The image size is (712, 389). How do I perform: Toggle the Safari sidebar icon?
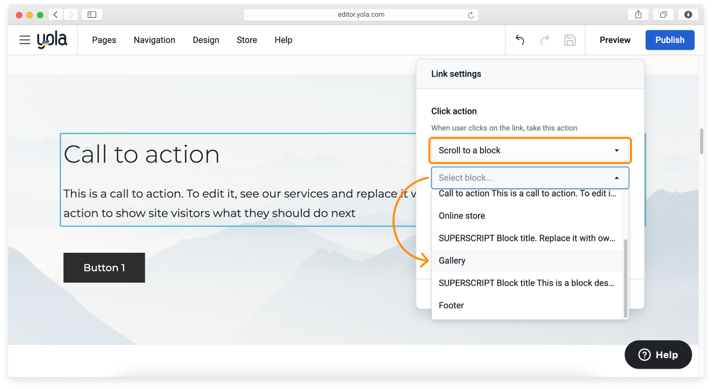click(x=92, y=15)
